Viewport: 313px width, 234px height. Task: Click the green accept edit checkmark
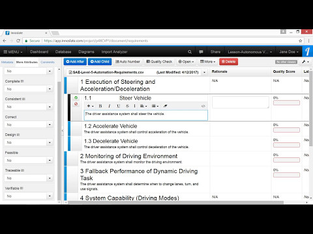(x=76, y=97)
